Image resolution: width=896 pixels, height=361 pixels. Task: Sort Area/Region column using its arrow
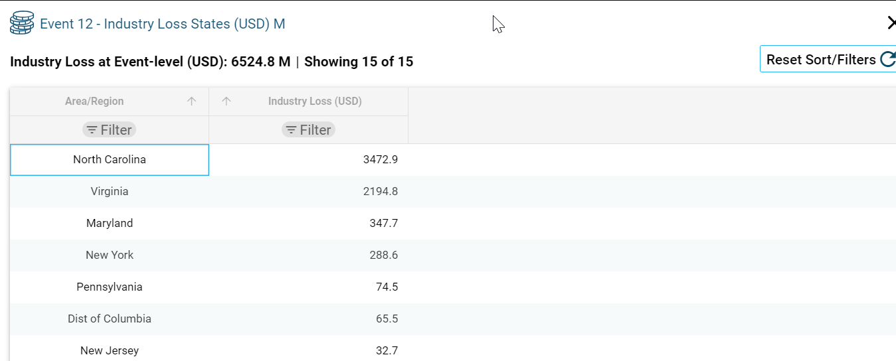coord(192,102)
